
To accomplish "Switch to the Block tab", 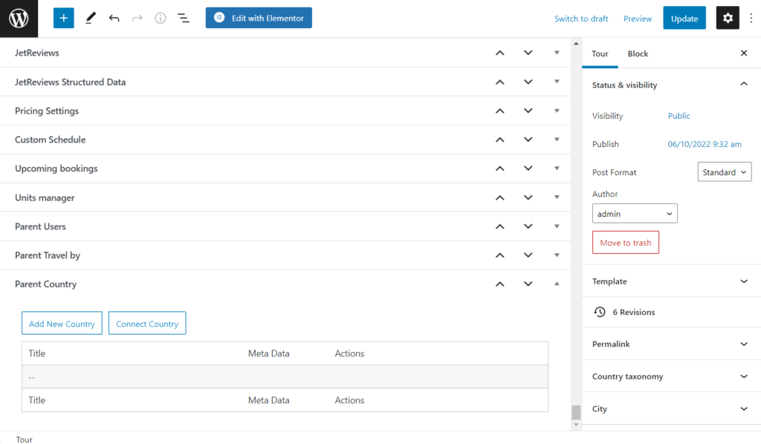I will (638, 53).
